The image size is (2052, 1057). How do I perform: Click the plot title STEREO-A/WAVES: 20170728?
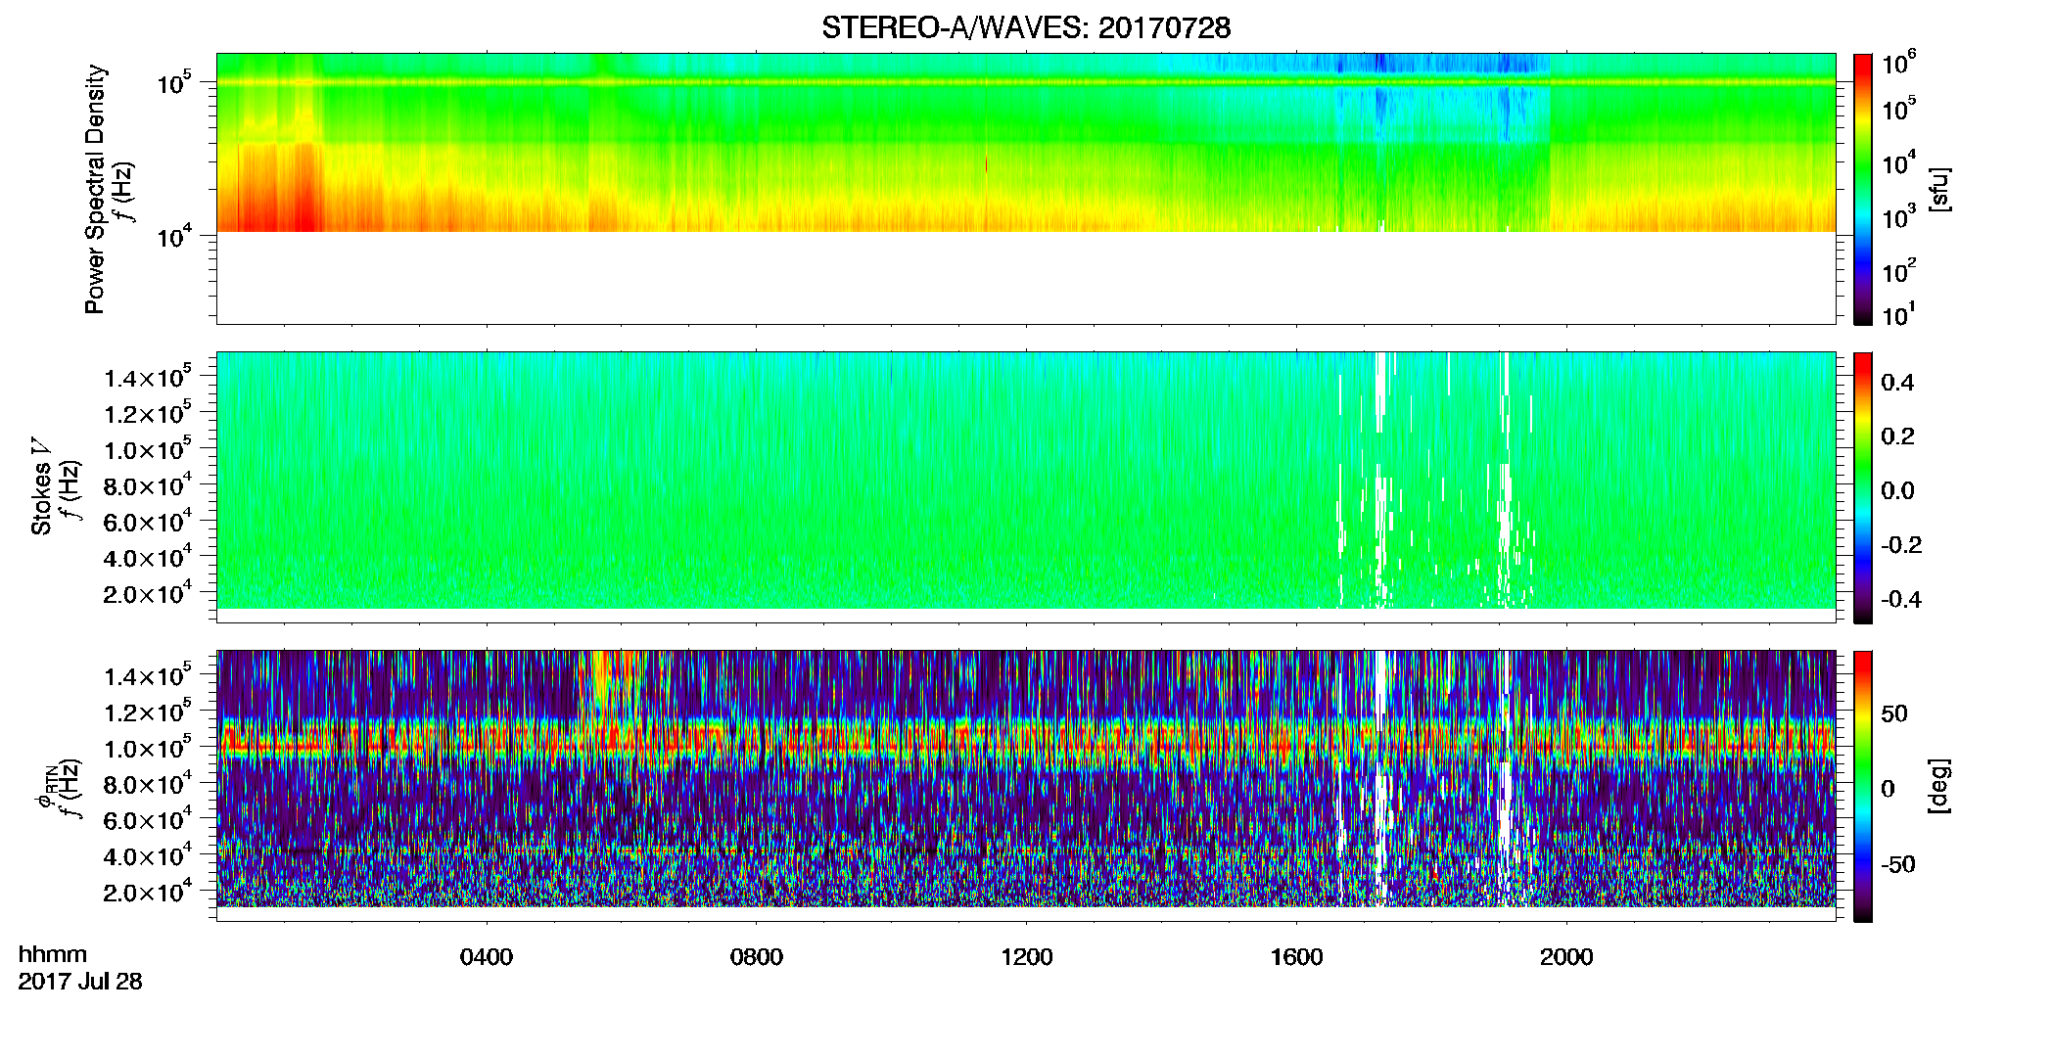[x=1026, y=27]
